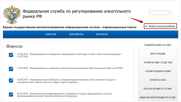Click the double-headed eagle emblem logo

tap(12, 15)
